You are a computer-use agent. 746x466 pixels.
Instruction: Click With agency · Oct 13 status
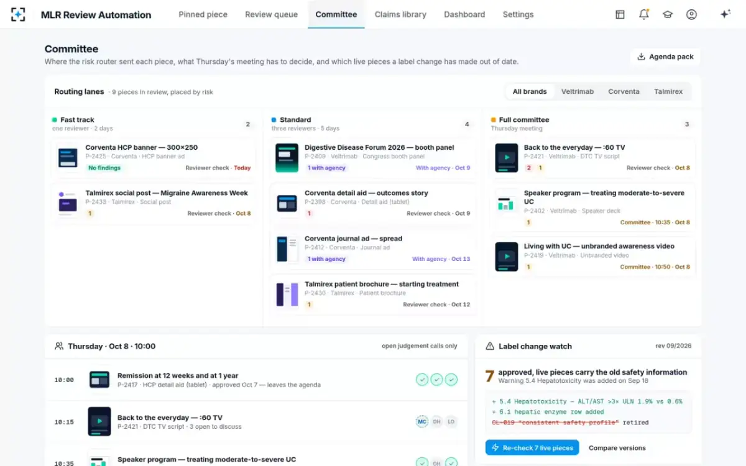[441, 259]
